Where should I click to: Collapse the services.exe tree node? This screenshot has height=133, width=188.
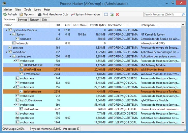tap(10, 56)
